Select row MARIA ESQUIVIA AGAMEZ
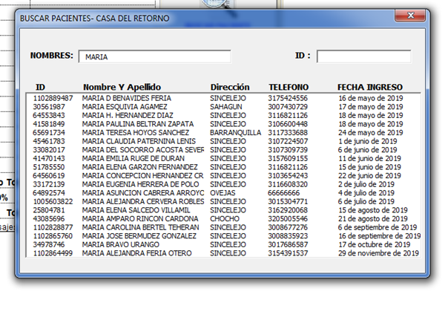Viewport: 445px width, 320px height. click(x=223, y=107)
